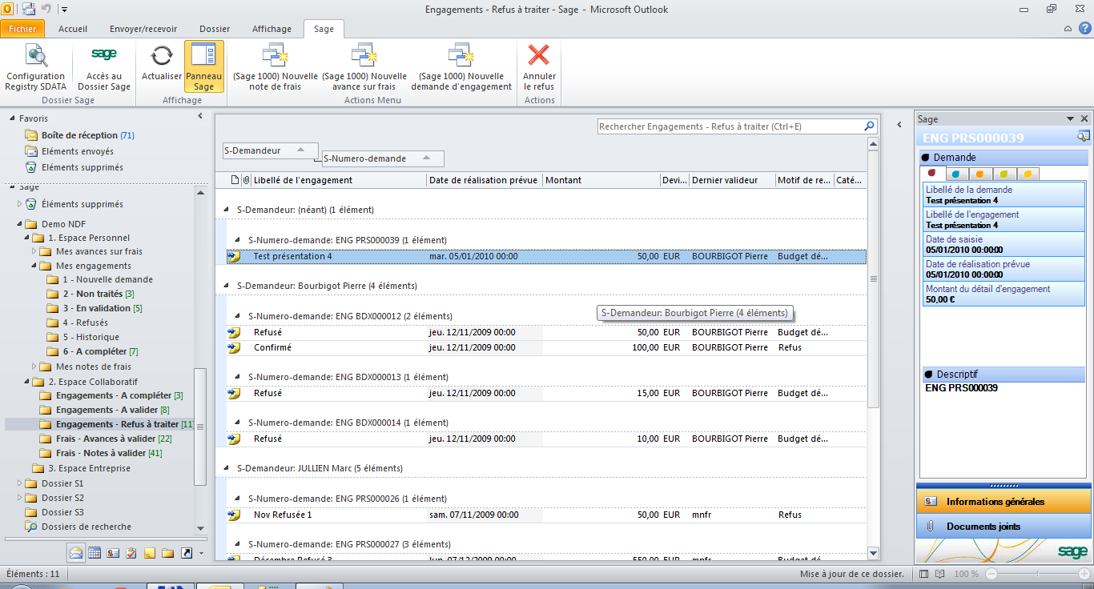The width and height of the screenshot is (1094, 589).
Task: Switch to Reading view in status bar
Action: pos(939,574)
